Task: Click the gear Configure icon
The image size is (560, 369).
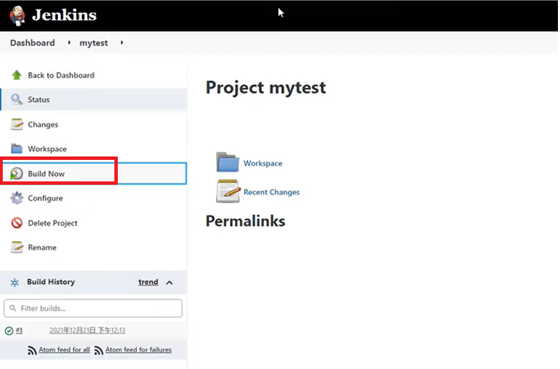Action: click(x=17, y=198)
